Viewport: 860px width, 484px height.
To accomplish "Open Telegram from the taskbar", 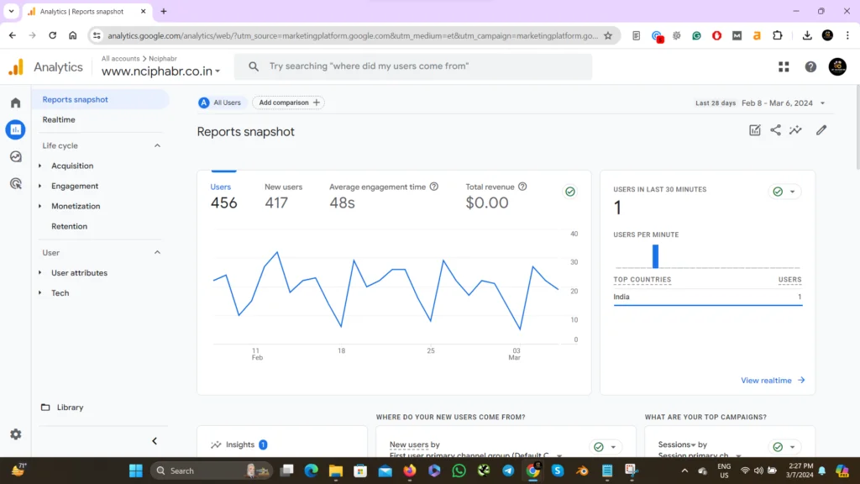I will tap(508, 471).
